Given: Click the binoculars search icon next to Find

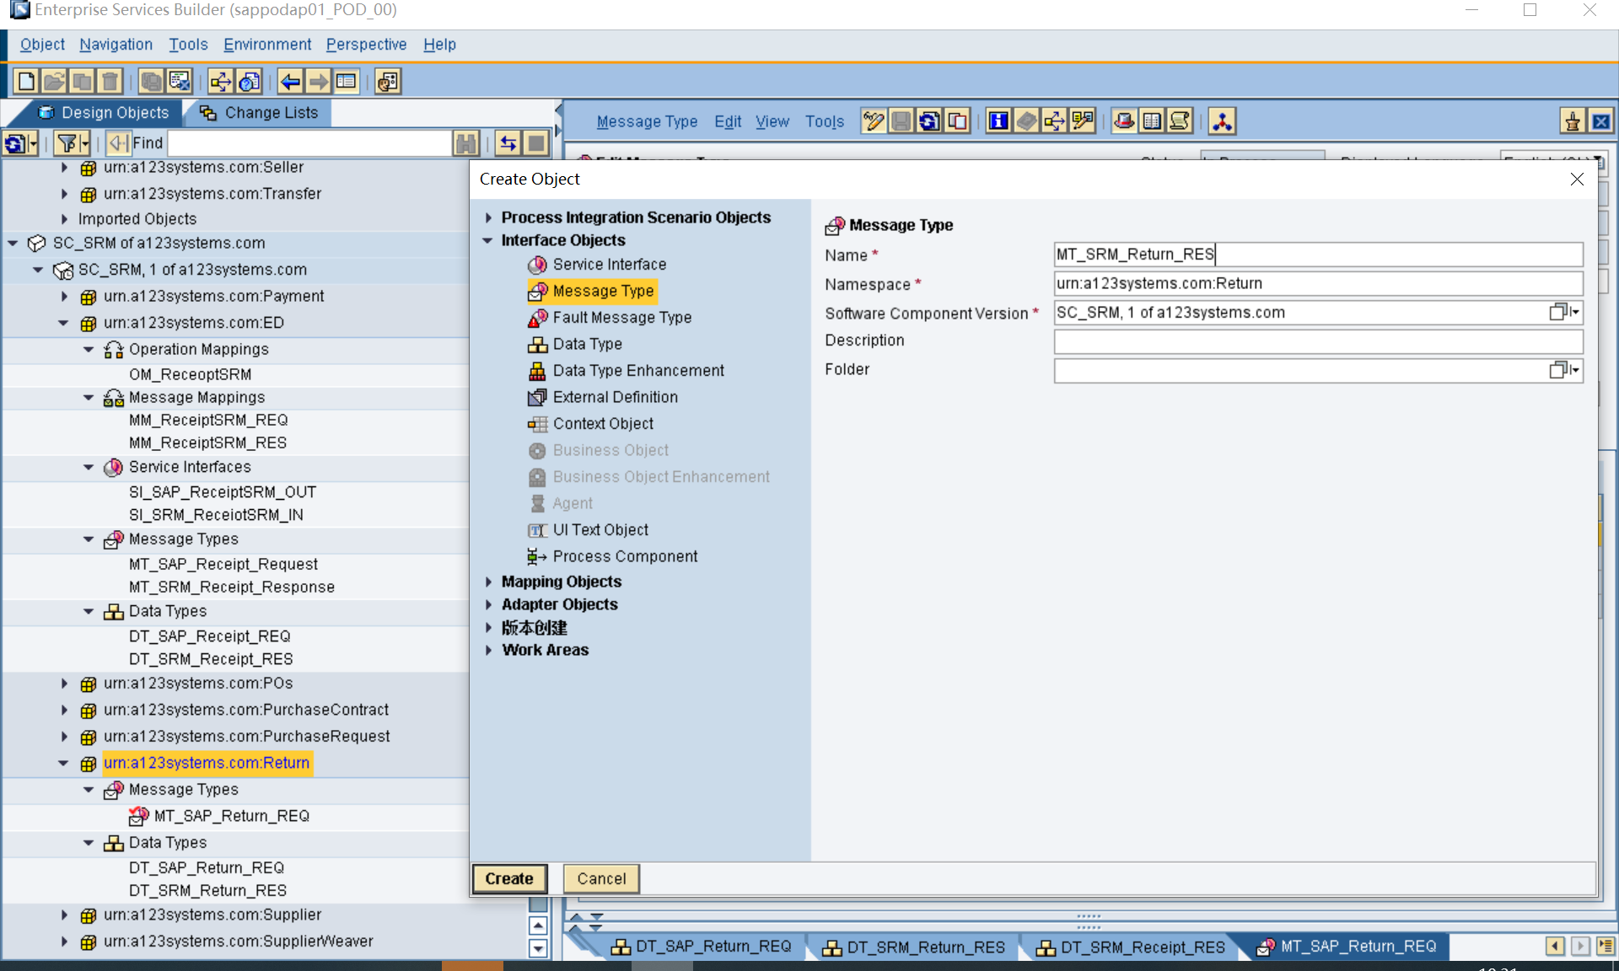Looking at the screenshot, I should [466, 143].
